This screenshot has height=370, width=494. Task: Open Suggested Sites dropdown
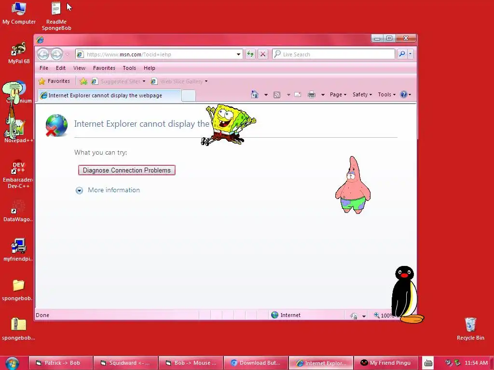119,81
